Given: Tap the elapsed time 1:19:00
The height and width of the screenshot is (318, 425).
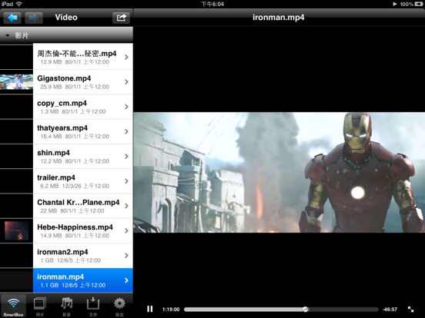Looking at the screenshot, I should pos(171,310).
